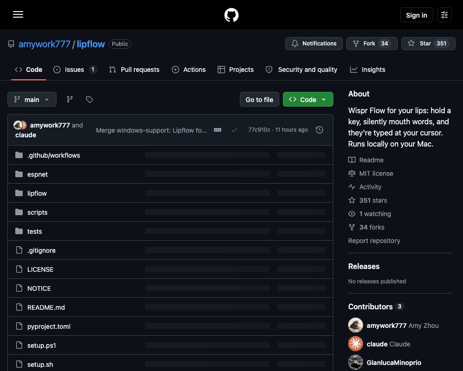Open the scripts folder
This screenshot has height=371, width=463.
tap(37, 212)
